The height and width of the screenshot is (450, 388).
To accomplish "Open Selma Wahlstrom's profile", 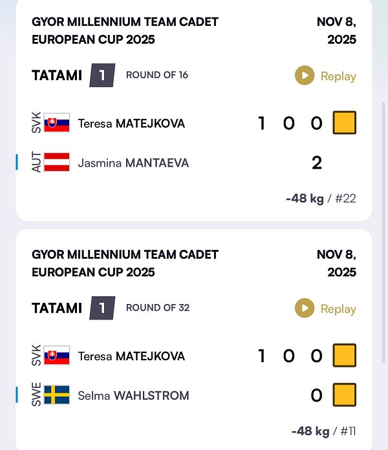I will (133, 396).
